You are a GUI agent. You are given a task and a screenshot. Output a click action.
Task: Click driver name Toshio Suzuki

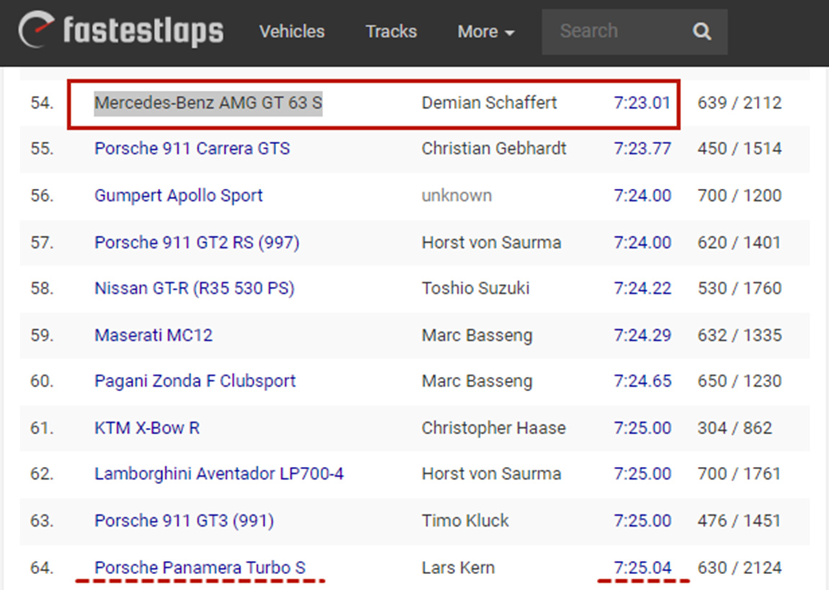pos(475,288)
